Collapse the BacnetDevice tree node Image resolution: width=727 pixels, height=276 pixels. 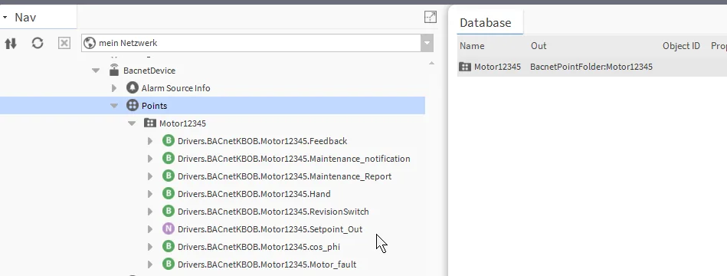pyautogui.click(x=96, y=71)
